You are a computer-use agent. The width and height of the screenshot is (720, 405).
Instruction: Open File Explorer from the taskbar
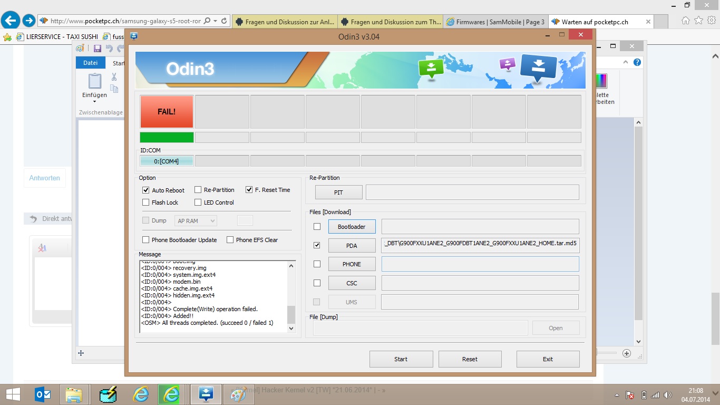click(74, 394)
